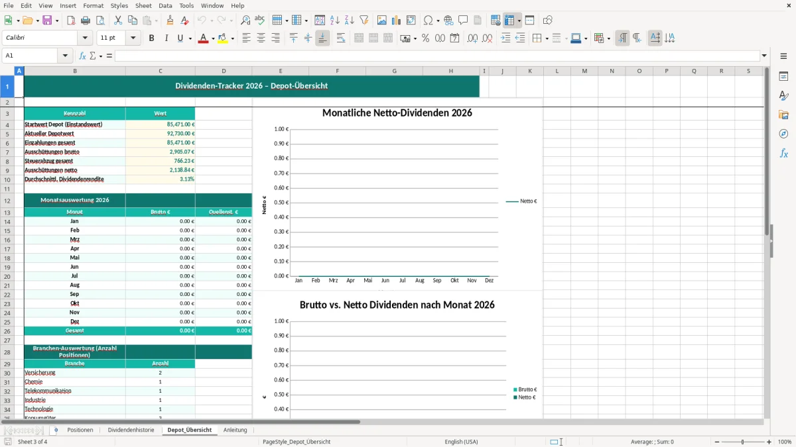Open the Save dropdown arrow
This screenshot has width=796, height=447.
pyautogui.click(x=56, y=21)
